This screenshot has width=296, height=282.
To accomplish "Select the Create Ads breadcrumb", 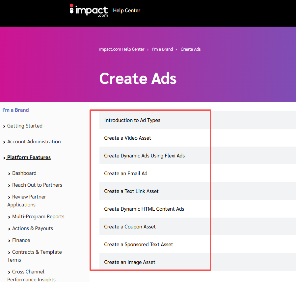I will (190, 49).
